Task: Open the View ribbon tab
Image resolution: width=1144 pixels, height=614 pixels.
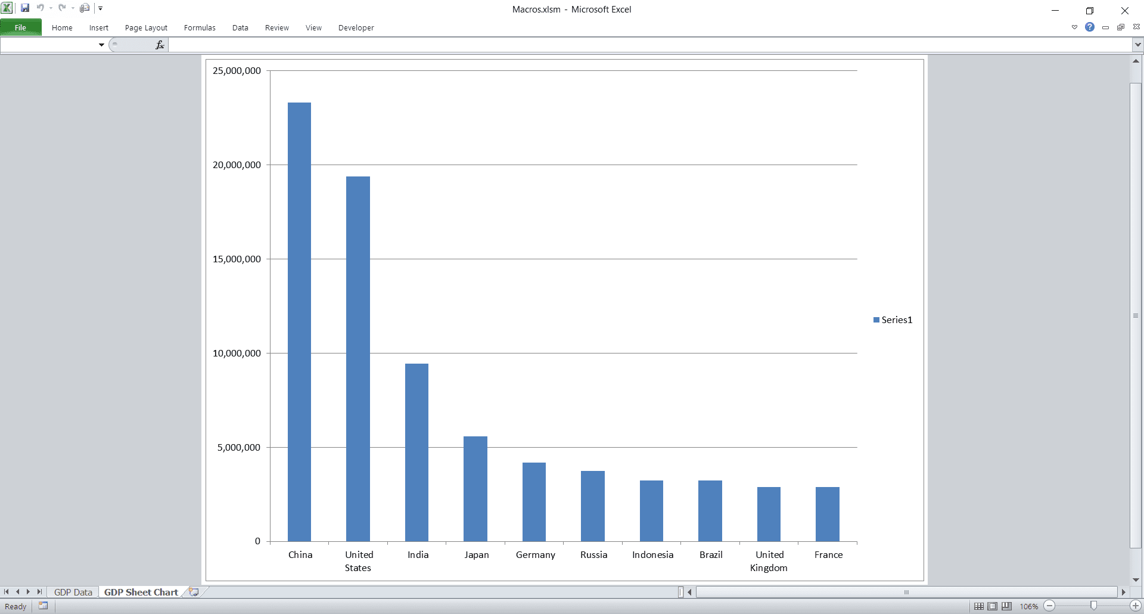Action: click(313, 27)
